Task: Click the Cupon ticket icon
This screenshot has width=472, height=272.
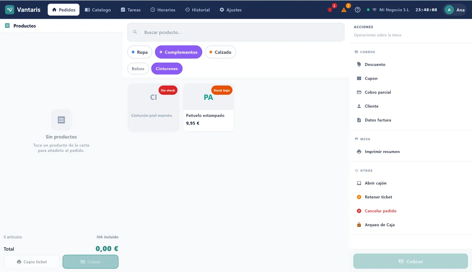Action: click(x=359, y=79)
